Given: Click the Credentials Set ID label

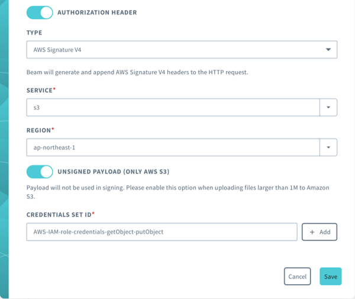Looking at the screenshot, I should click(60, 214).
